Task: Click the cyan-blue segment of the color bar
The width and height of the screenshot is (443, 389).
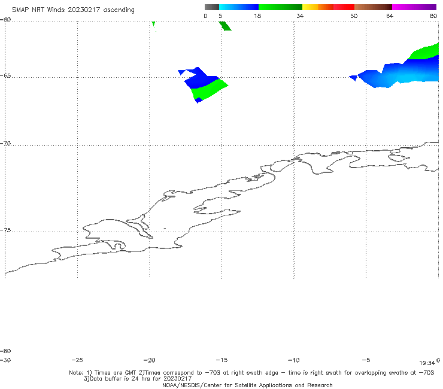Action: coord(239,7)
